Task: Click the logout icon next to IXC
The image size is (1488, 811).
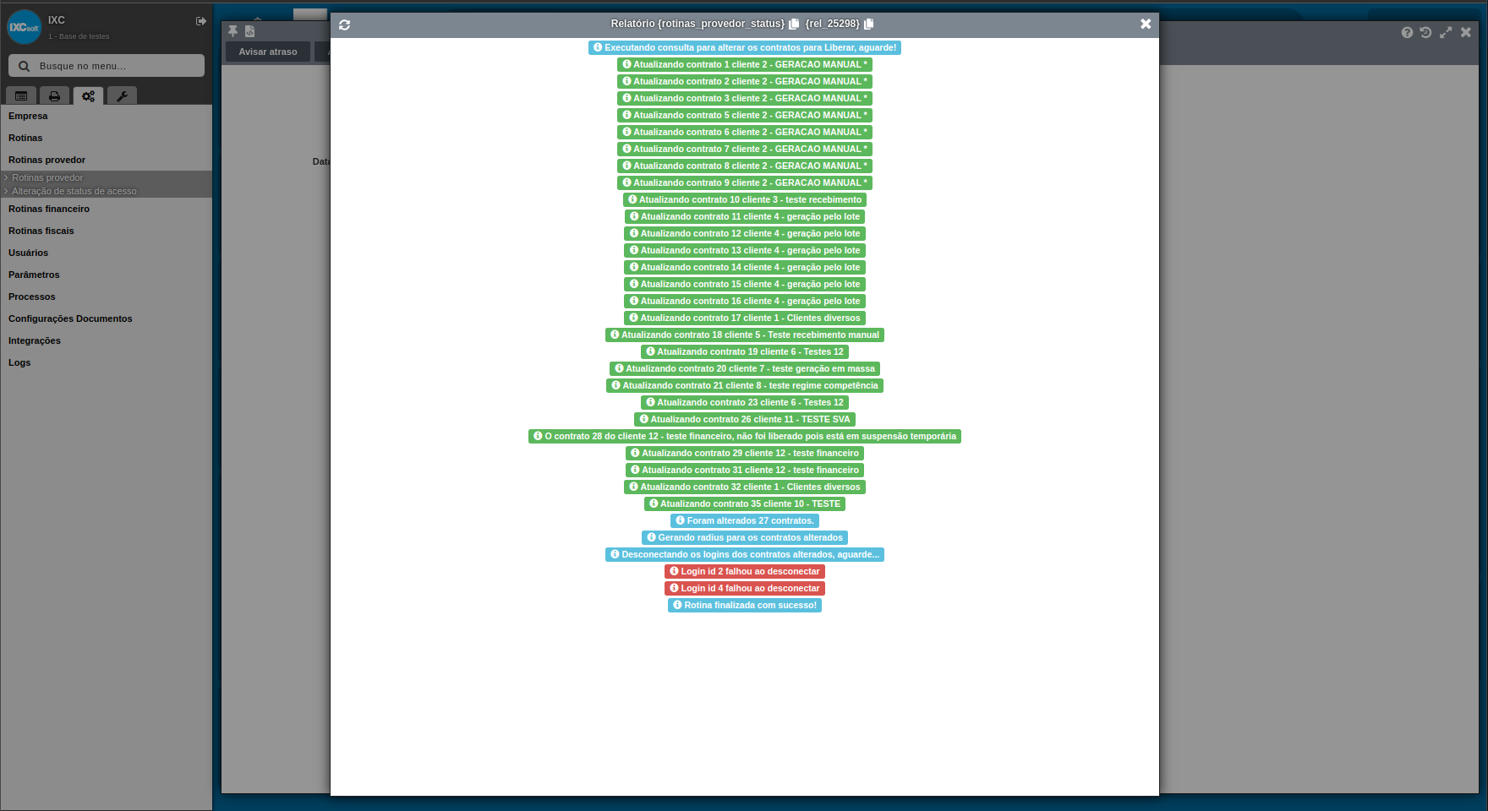Action: coord(201,21)
